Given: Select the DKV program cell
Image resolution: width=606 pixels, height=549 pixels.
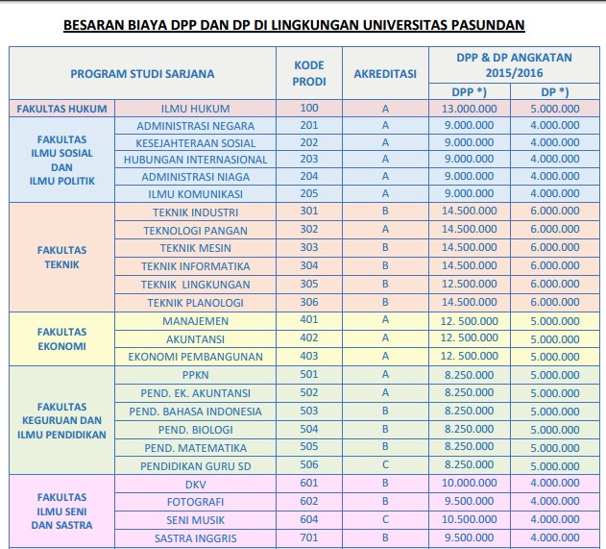Looking at the screenshot, I should [x=195, y=485].
